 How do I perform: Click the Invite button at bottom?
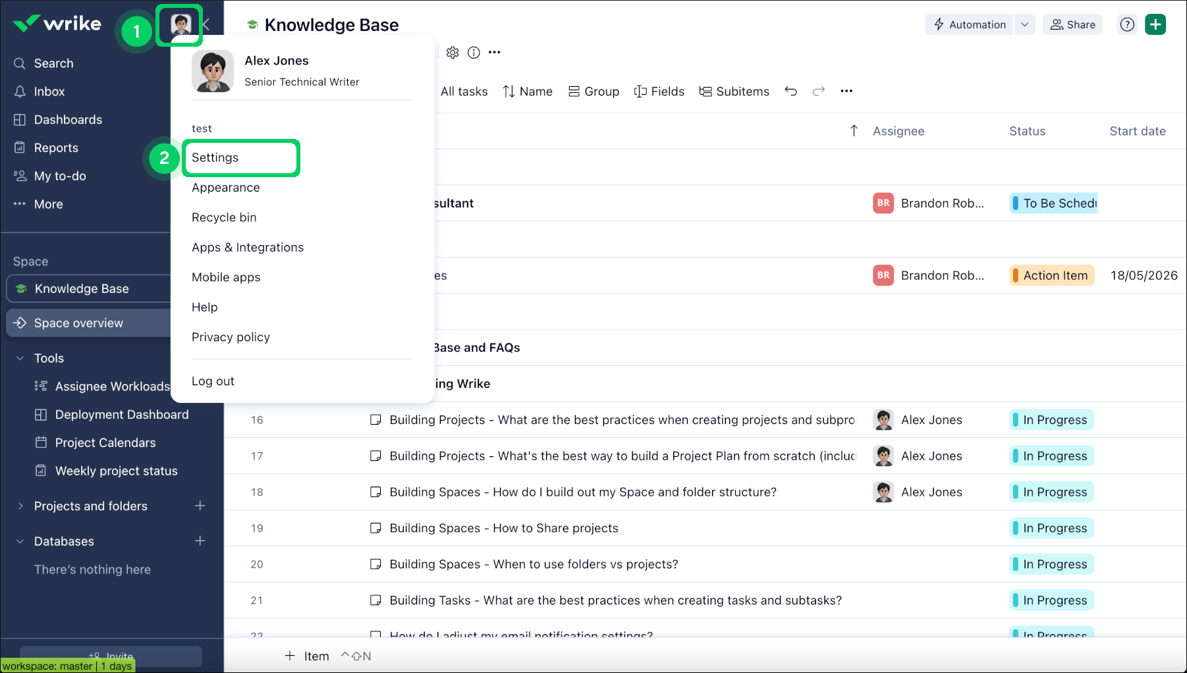point(112,656)
